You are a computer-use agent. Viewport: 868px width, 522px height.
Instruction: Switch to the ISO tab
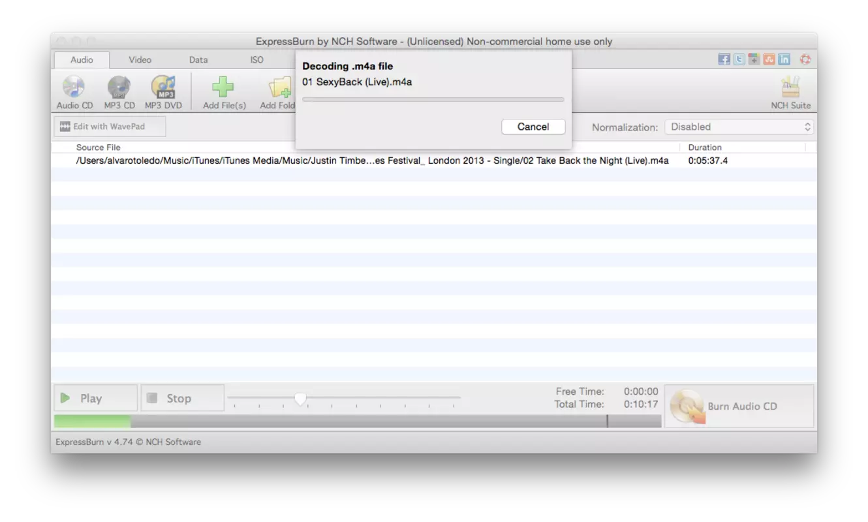click(256, 59)
